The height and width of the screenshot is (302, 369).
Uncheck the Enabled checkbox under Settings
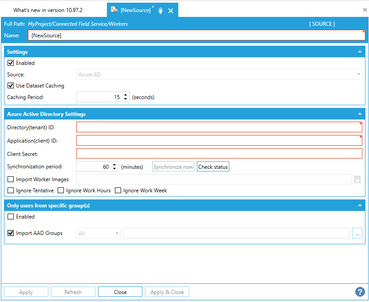[11, 63]
